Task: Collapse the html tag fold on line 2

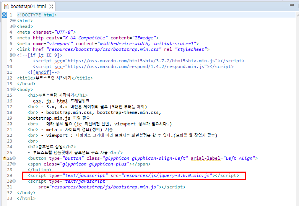Action: tap(14, 21)
